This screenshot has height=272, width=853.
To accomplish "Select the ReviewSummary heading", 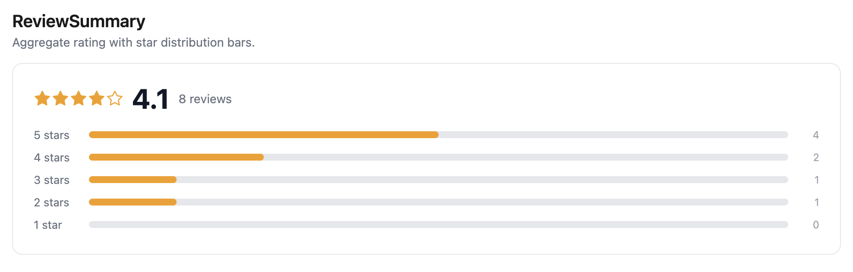I will click(79, 20).
